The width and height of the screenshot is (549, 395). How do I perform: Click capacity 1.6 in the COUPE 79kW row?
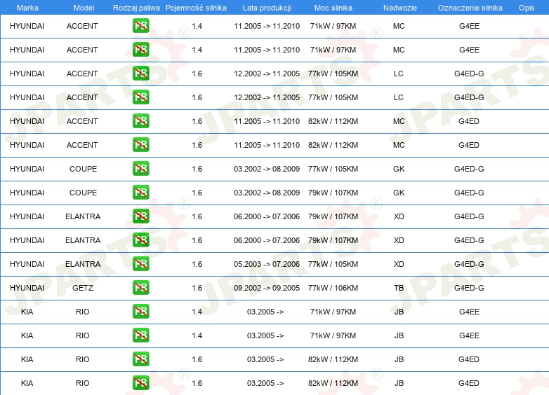197,193
